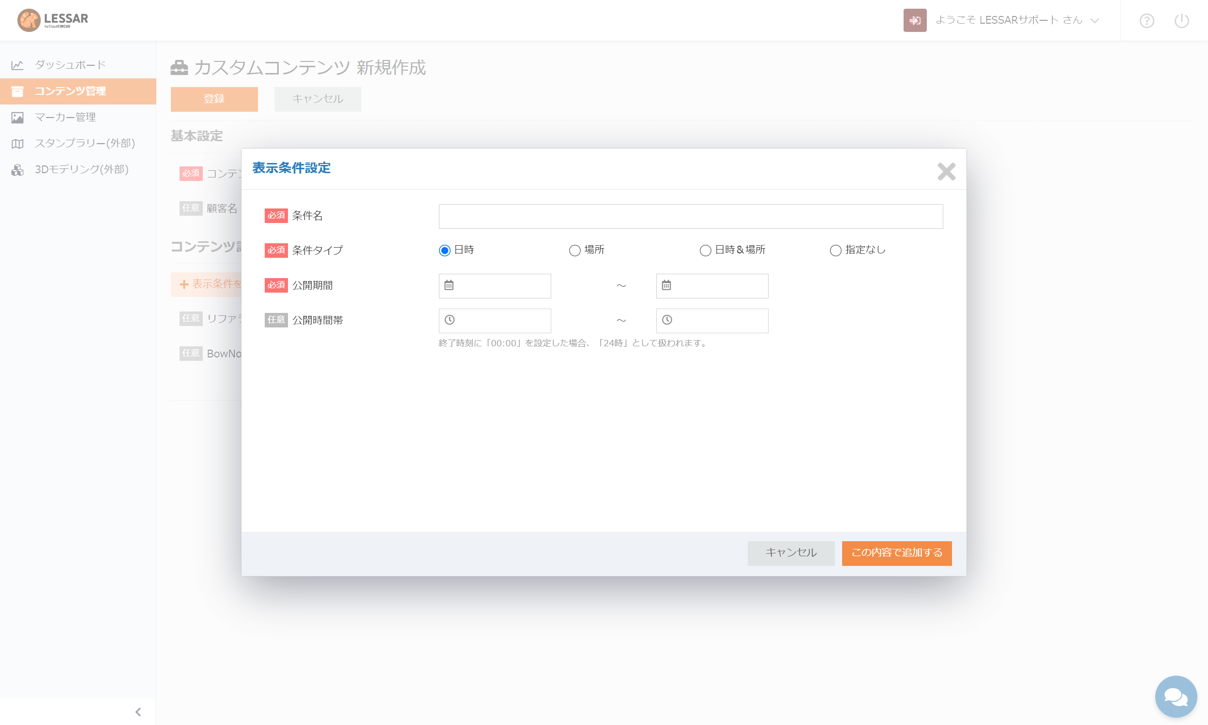Select the 日時＆場所 radio button
This screenshot has height=725, width=1208.
[705, 250]
